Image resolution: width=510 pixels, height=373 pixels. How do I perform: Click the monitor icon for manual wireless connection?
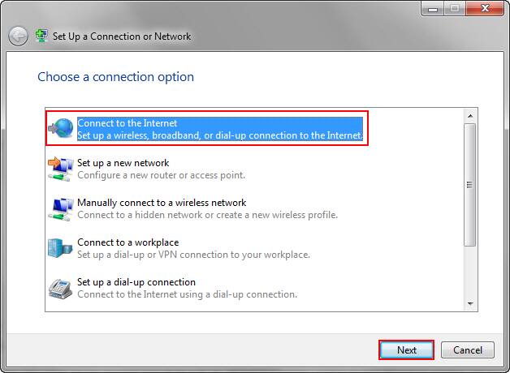(61, 208)
